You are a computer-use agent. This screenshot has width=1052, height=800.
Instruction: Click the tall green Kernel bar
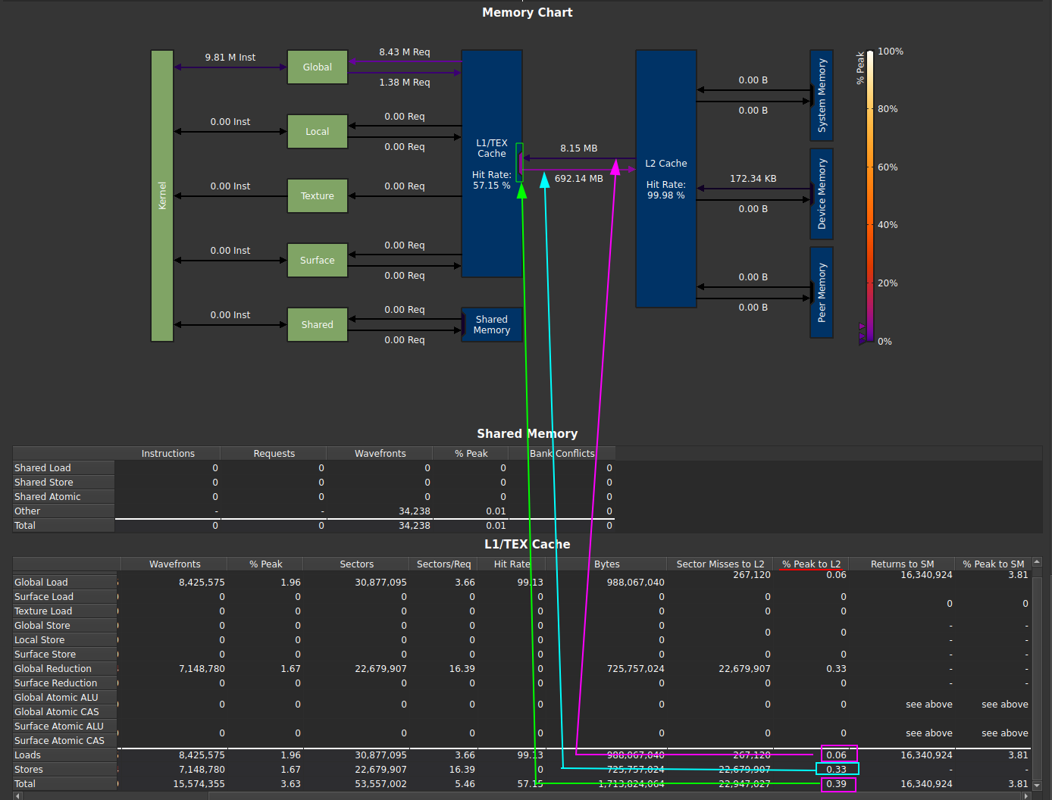point(162,195)
